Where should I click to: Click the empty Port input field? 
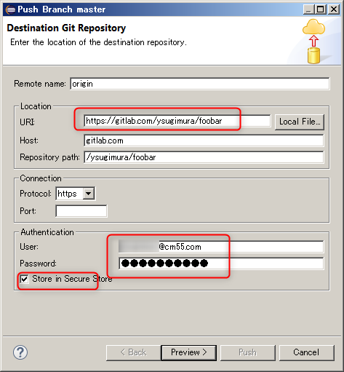81,211
